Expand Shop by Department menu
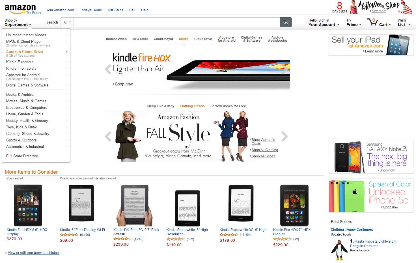This screenshot has width=416, height=263. [18, 22]
